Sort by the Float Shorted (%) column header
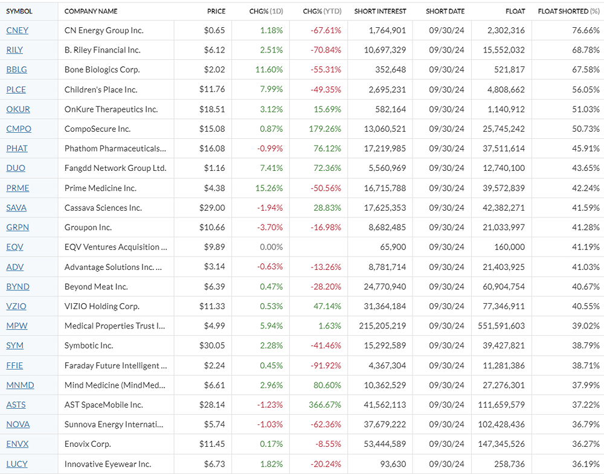604x474 pixels. (x=568, y=11)
